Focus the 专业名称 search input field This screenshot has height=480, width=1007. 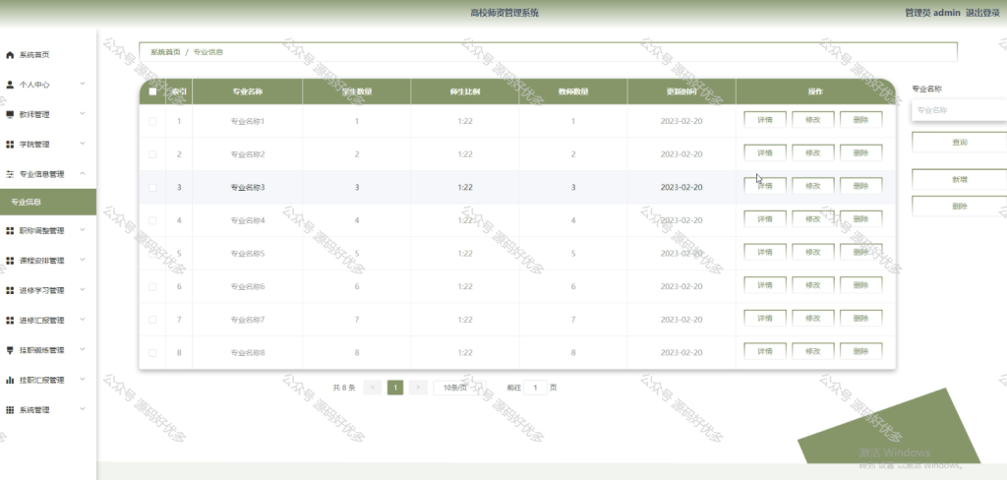tap(960, 110)
